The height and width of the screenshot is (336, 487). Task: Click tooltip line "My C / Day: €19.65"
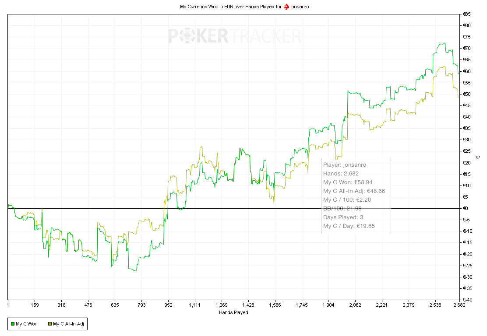(349, 226)
